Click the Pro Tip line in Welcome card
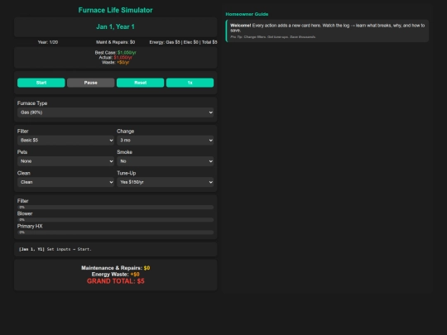This screenshot has width=447, height=335. (273, 36)
